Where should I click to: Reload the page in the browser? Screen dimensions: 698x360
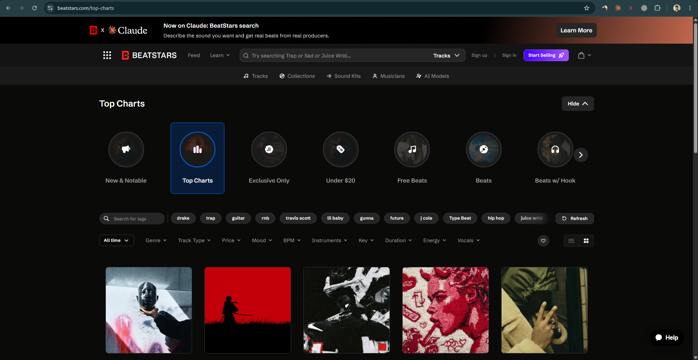[x=35, y=8]
